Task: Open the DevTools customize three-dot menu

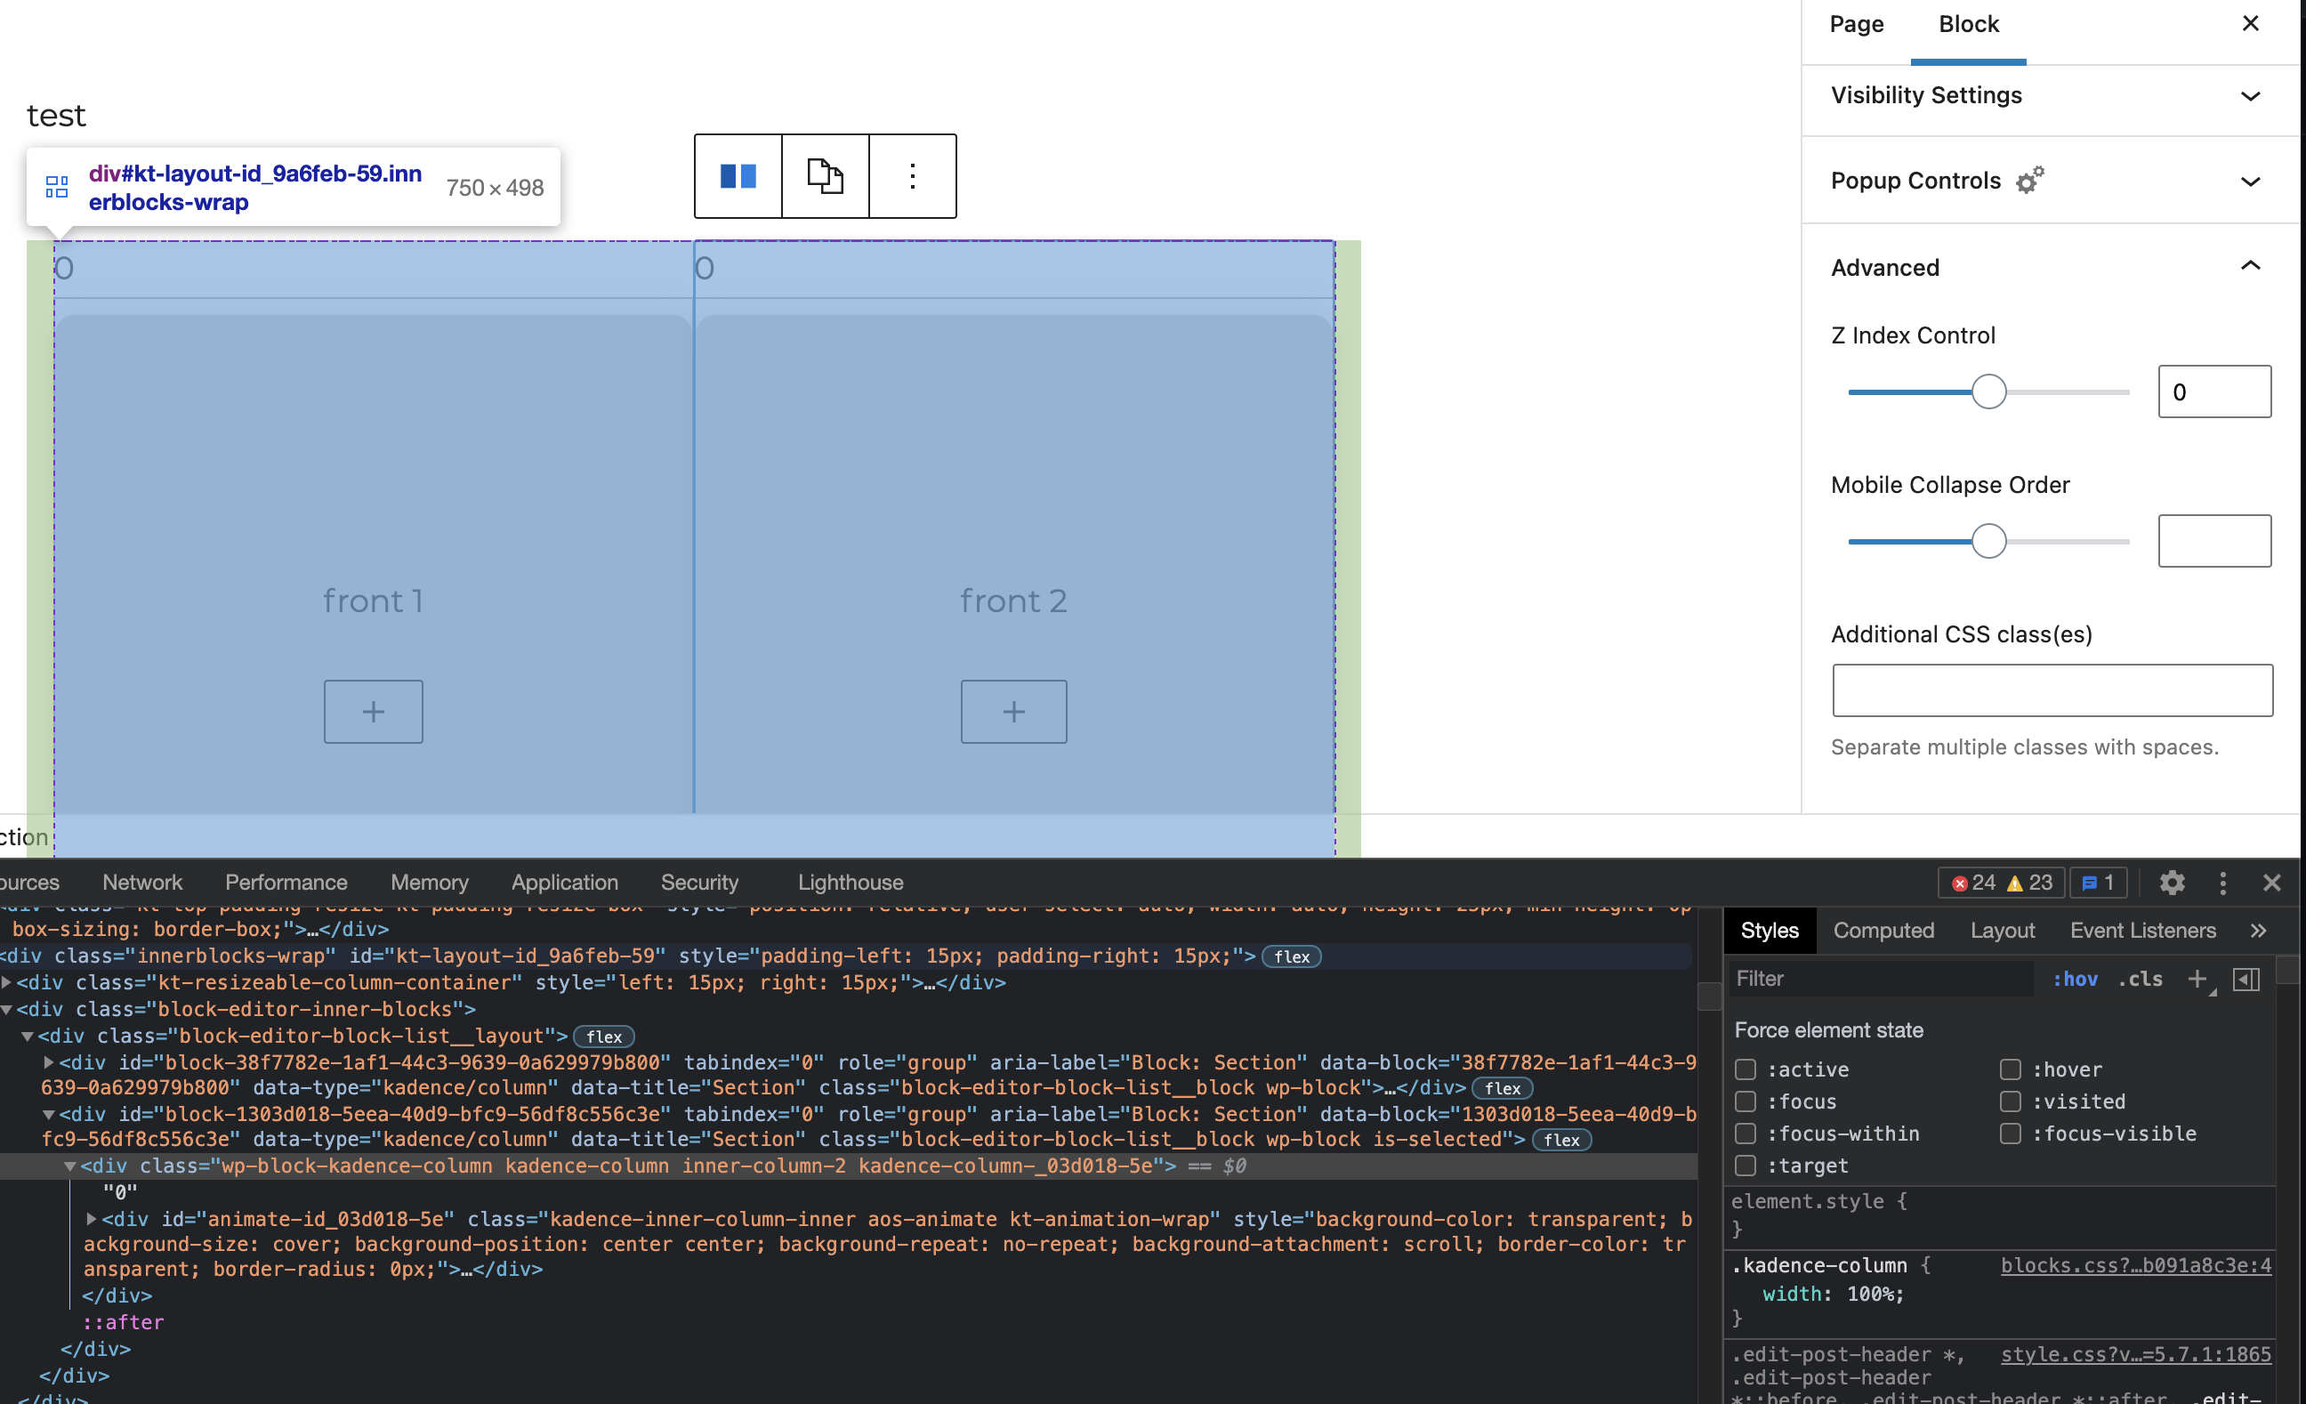Action: point(2223,882)
